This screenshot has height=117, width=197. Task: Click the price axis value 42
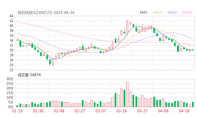(11, 21)
